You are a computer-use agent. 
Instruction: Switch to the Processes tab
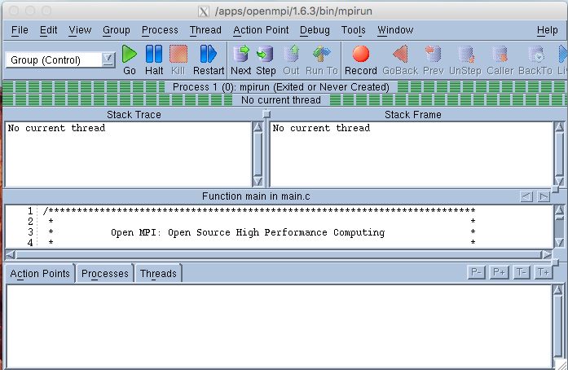[x=104, y=274]
